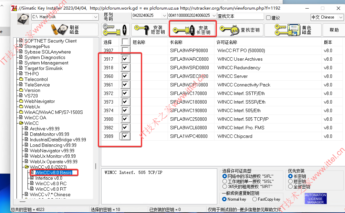Image resolution: width=345 pixels, height=213 pixels.
Task: Click the 短名称 column header
Action: click(x=149, y=42)
